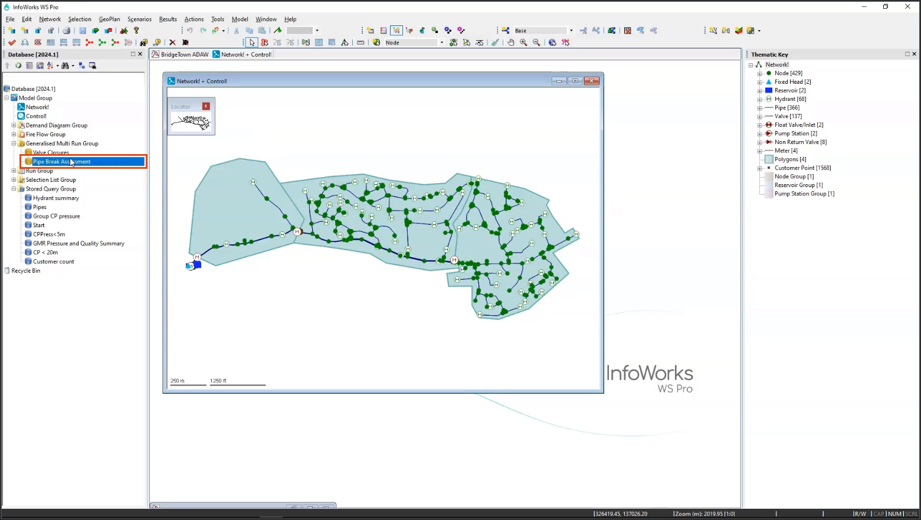Viewport: 921px width, 520px height.
Task: Close the Thematic Key panel
Action: [x=914, y=54]
